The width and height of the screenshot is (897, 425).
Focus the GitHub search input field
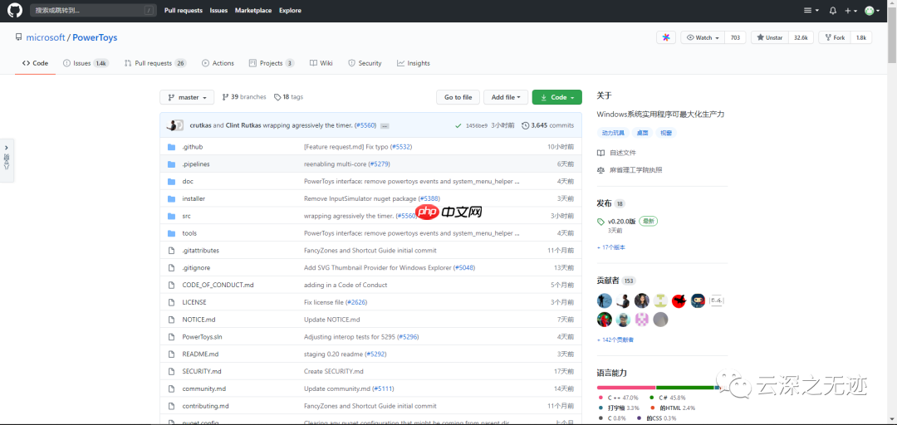tap(93, 11)
